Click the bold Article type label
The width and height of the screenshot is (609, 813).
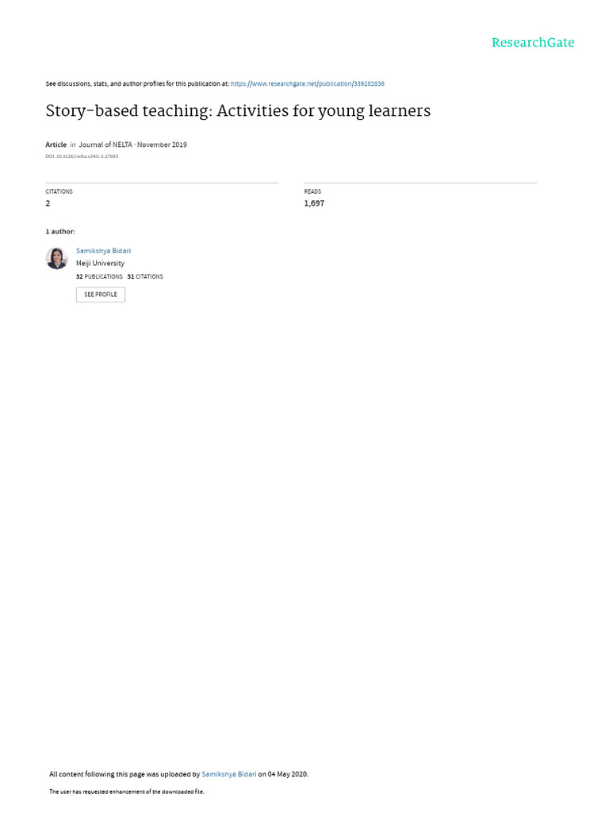coord(56,145)
